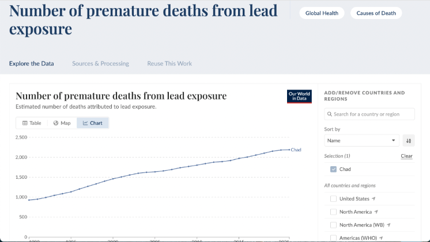Check the United States checkbox
Image resolution: width=430 pixels, height=242 pixels.
tap(333, 199)
